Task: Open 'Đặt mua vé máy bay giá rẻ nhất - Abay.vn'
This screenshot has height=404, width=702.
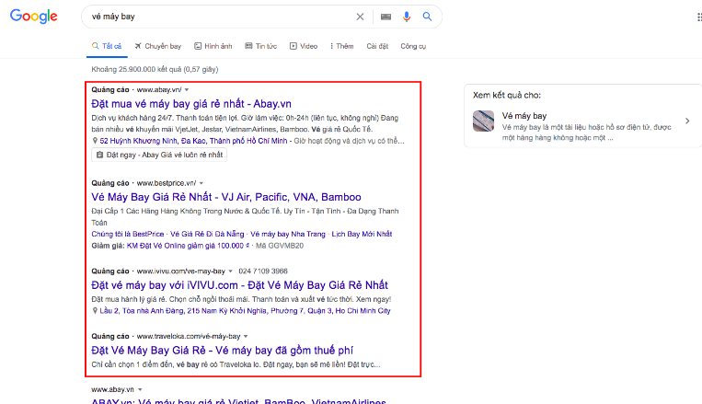Action: [x=191, y=104]
